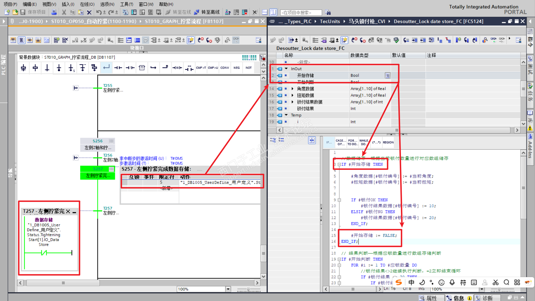Expand the 扭矩数据 array row
Screen dimensions: 535x301
coord(292,95)
